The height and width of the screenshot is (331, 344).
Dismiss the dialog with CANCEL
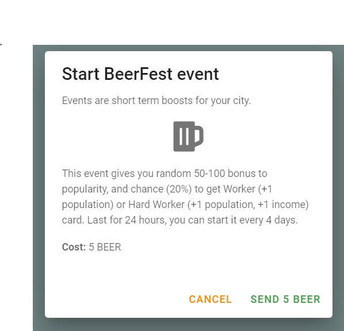(x=210, y=299)
